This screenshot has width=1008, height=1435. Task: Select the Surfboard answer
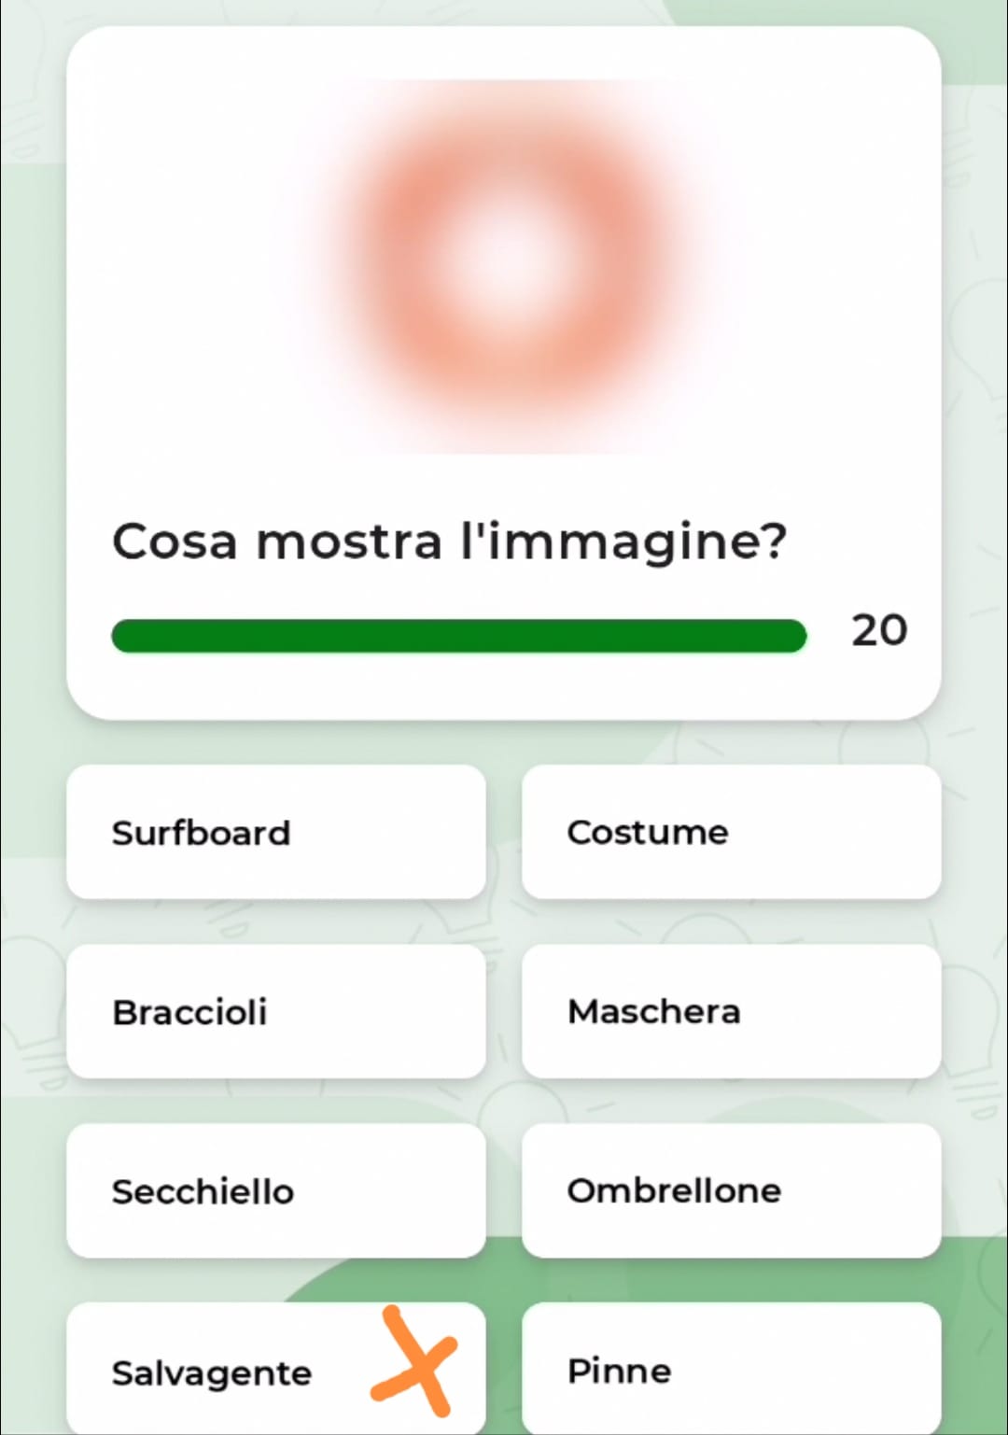(275, 832)
